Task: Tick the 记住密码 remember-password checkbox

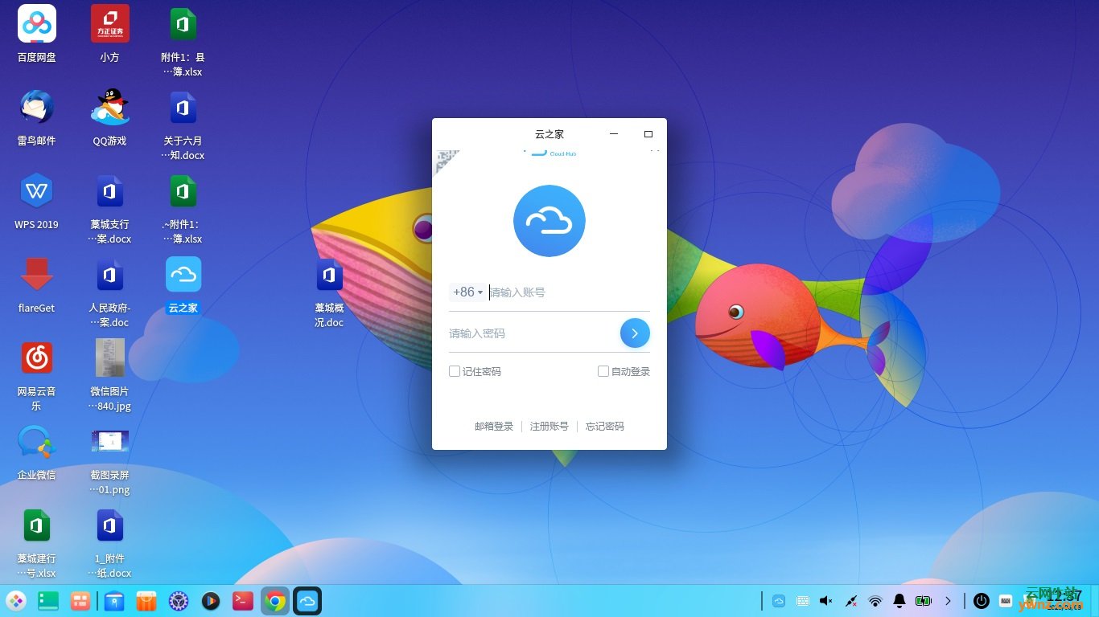Action: 455,371
